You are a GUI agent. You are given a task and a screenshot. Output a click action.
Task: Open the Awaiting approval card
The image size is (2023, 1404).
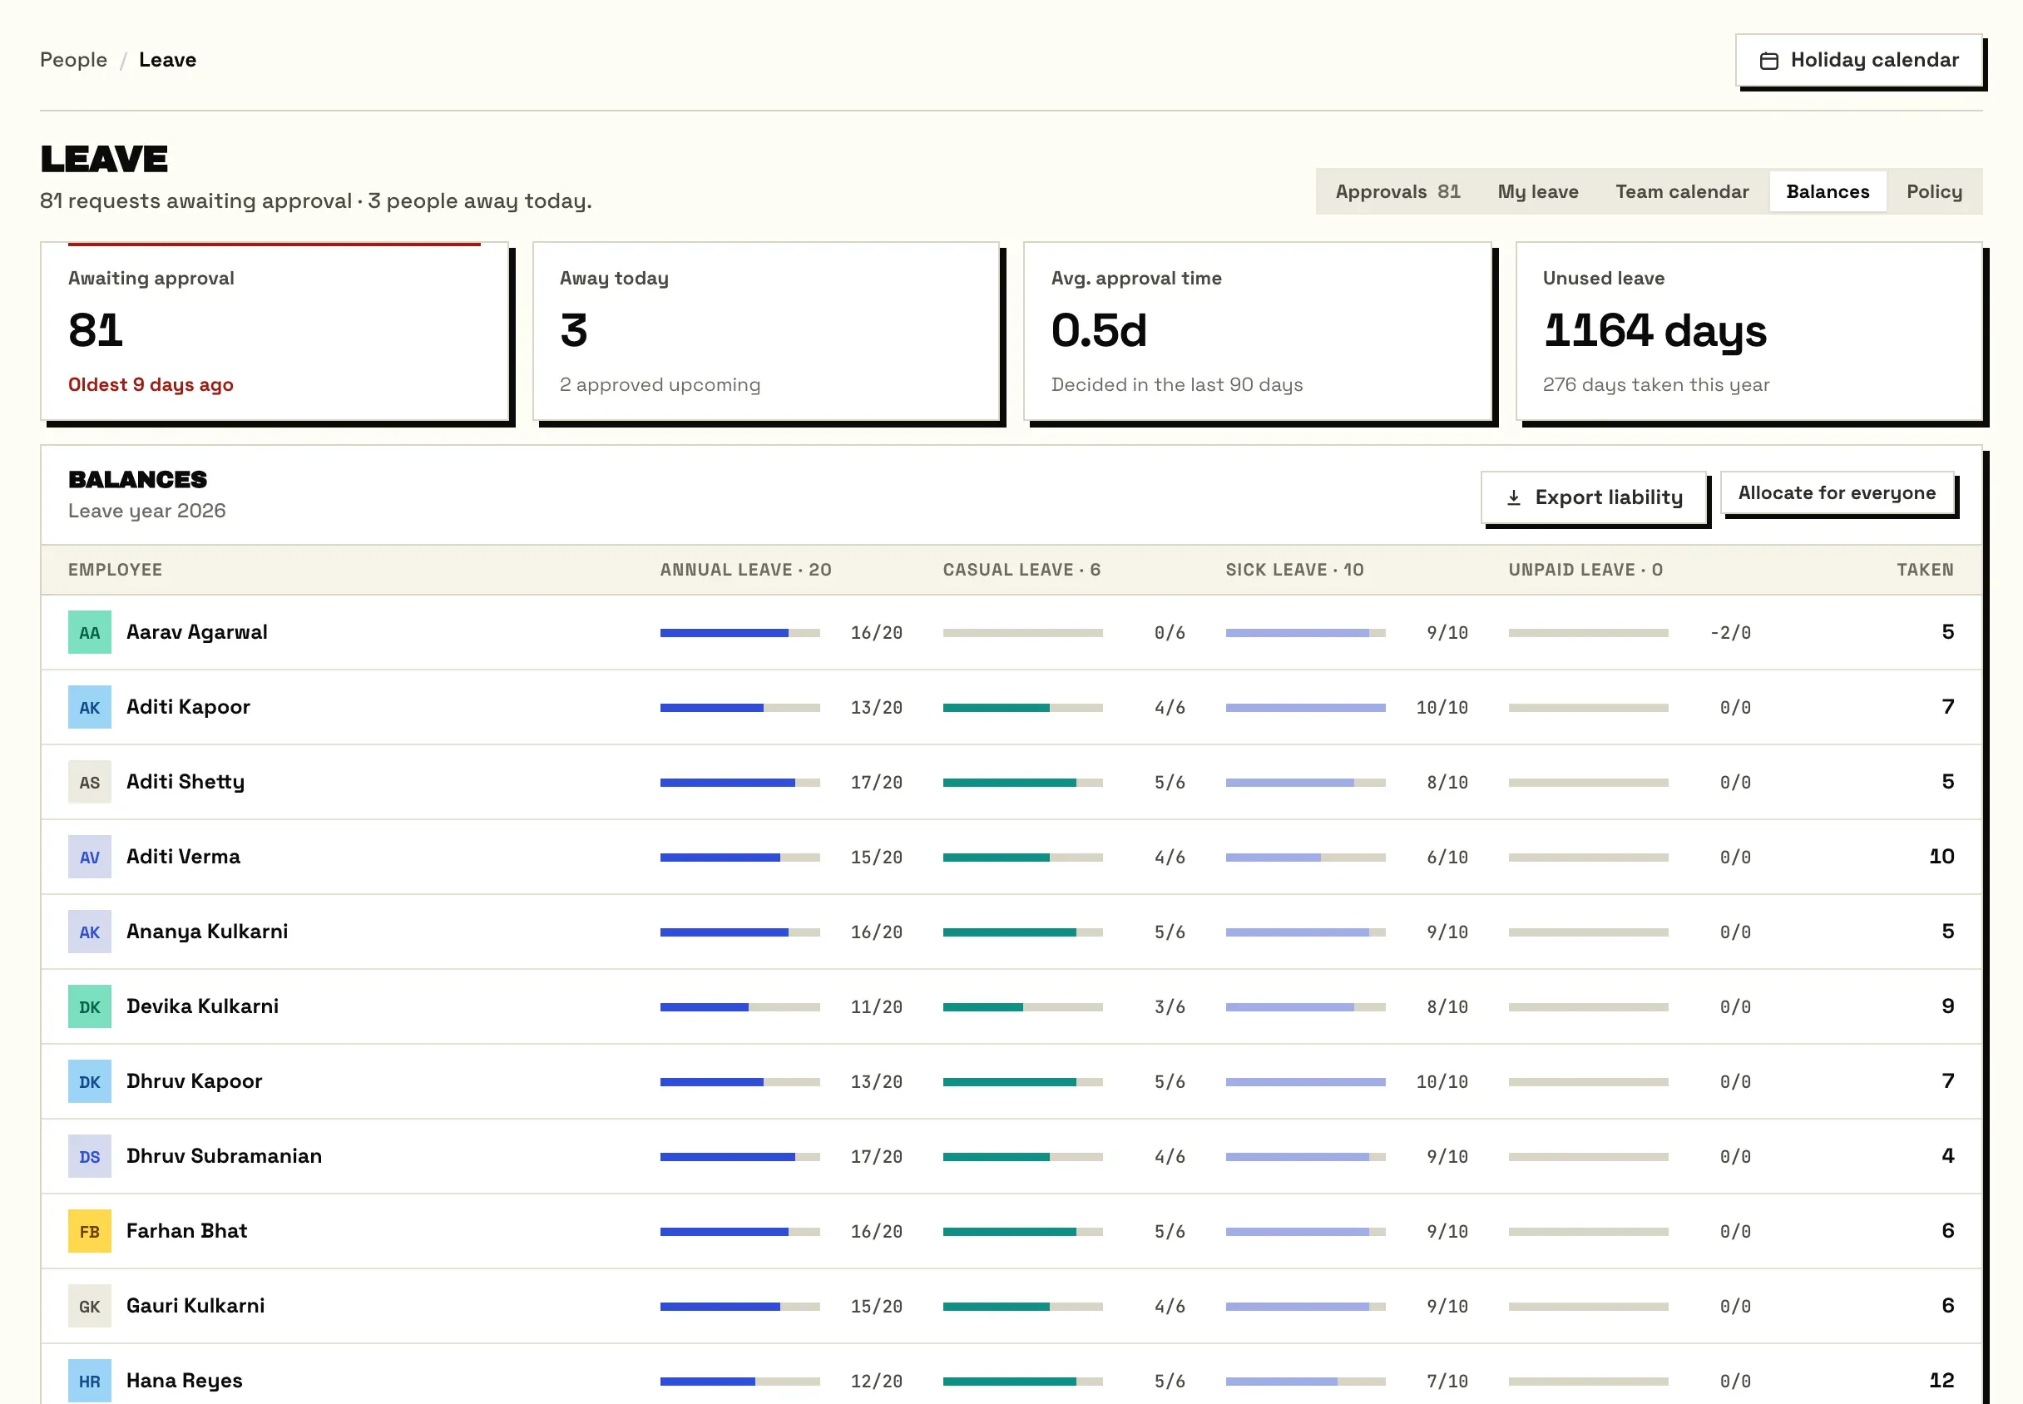tap(275, 332)
